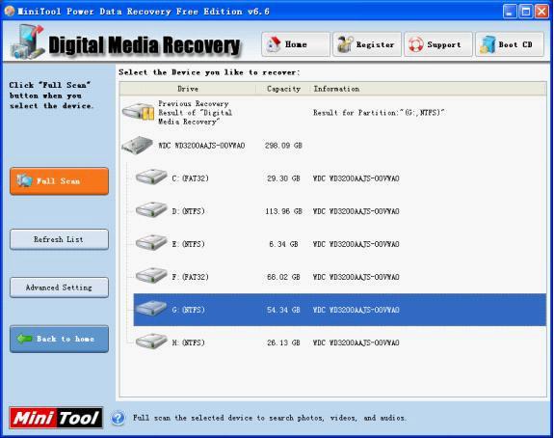Click the 298.09 GB capacity value
The height and width of the screenshot is (438, 554).
tap(283, 146)
